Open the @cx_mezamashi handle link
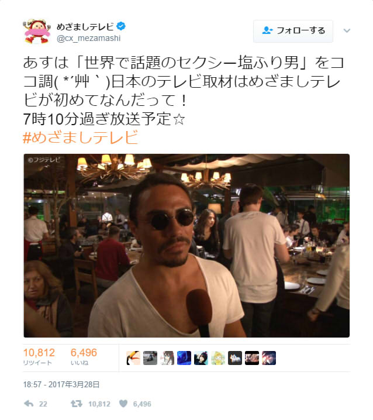 (89, 38)
